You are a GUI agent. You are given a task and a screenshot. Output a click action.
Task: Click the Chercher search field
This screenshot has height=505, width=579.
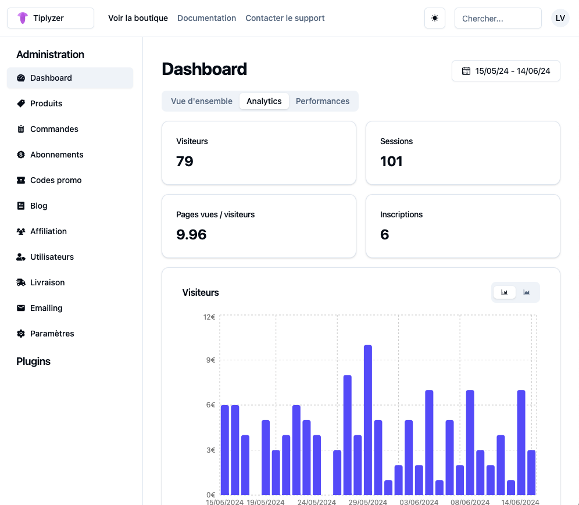(498, 18)
